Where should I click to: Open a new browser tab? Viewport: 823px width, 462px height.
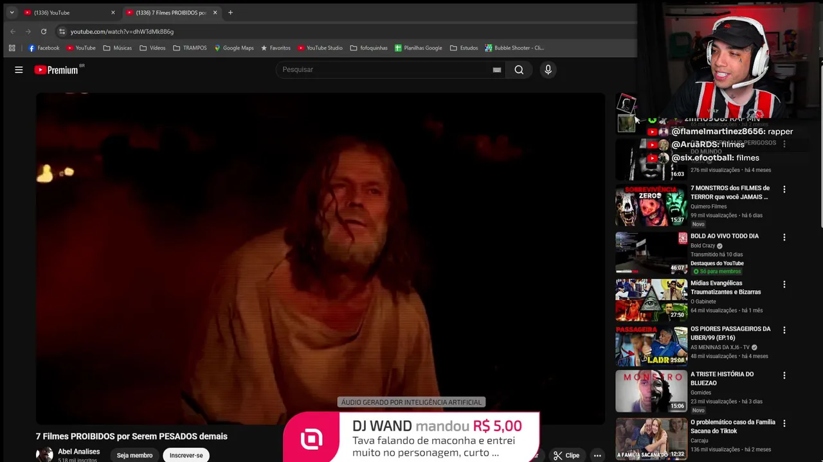[x=230, y=12]
